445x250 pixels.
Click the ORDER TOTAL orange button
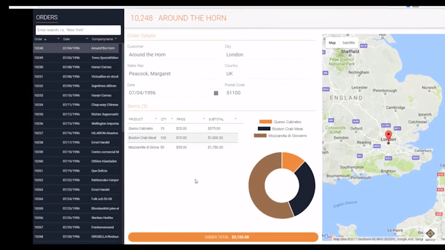coord(223,237)
